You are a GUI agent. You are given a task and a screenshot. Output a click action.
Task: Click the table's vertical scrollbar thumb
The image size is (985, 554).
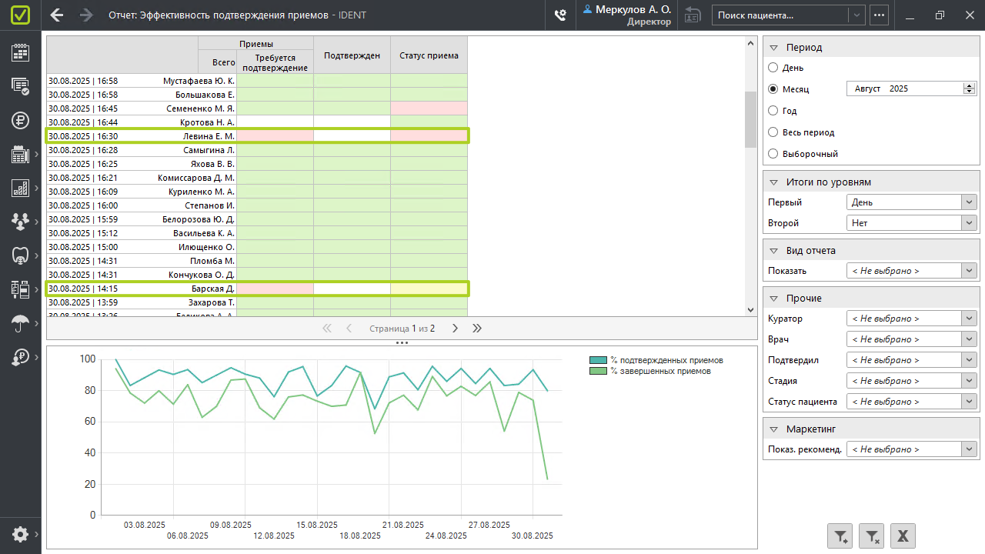click(x=751, y=119)
